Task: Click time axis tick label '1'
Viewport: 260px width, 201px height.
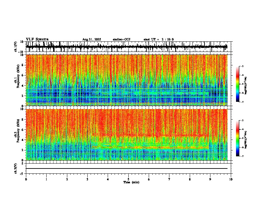Action: [x=46, y=179]
